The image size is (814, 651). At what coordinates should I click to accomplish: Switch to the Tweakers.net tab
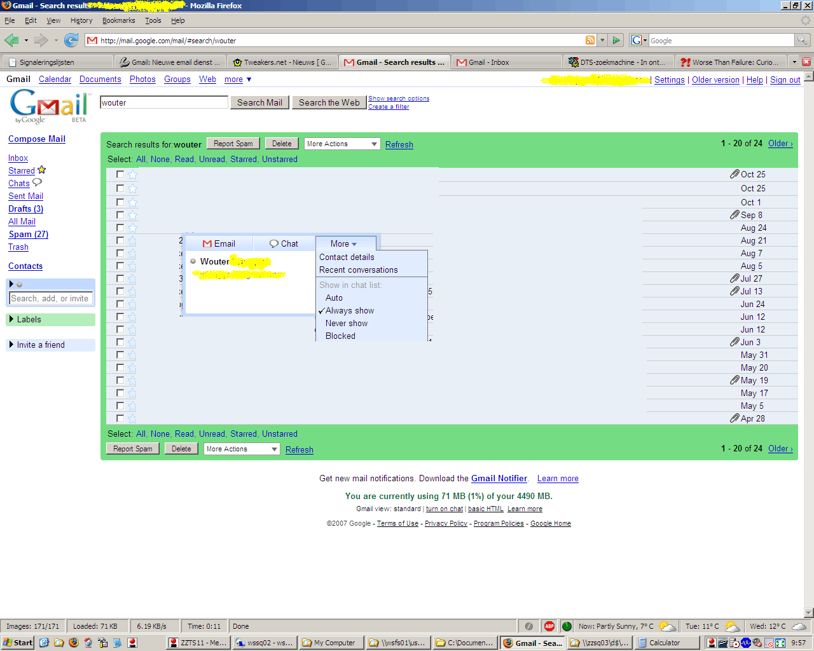[282, 62]
